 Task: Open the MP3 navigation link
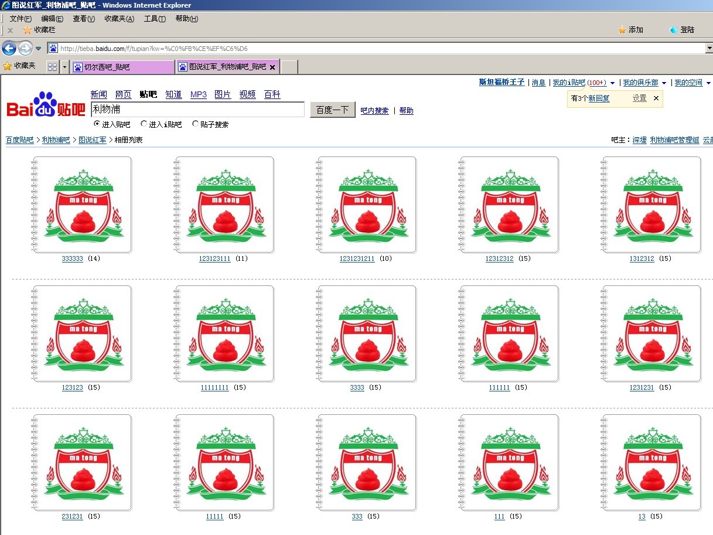click(x=199, y=94)
